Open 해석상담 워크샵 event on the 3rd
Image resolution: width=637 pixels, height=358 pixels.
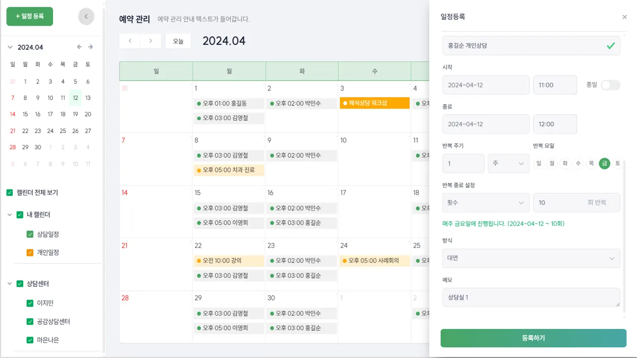tap(375, 103)
